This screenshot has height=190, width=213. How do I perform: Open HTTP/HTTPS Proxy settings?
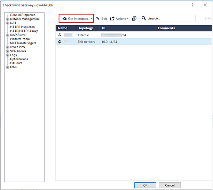24,31
